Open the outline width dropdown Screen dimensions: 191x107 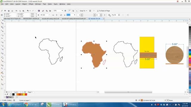74,15
